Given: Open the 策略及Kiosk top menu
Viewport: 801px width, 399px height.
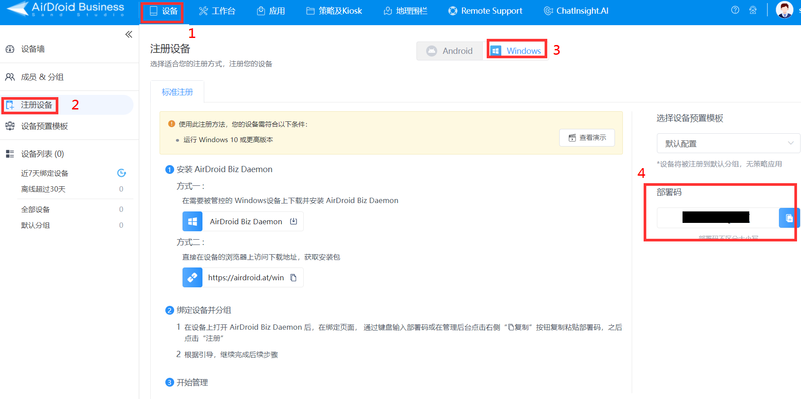Looking at the screenshot, I should tap(334, 11).
